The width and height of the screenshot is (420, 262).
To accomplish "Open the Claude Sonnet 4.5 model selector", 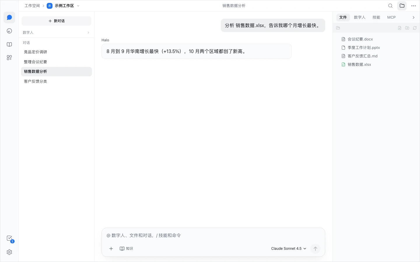I will [289, 249].
